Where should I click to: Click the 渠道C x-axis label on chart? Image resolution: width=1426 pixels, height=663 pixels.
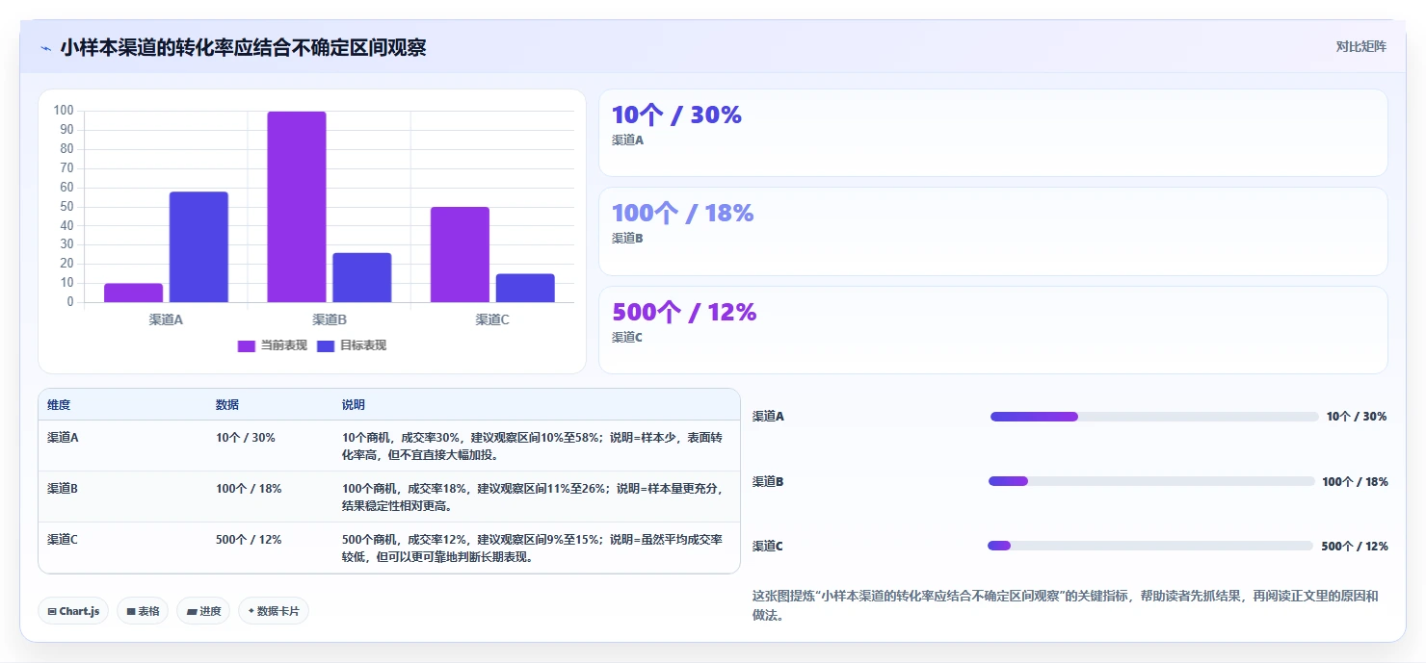pyautogui.click(x=492, y=319)
